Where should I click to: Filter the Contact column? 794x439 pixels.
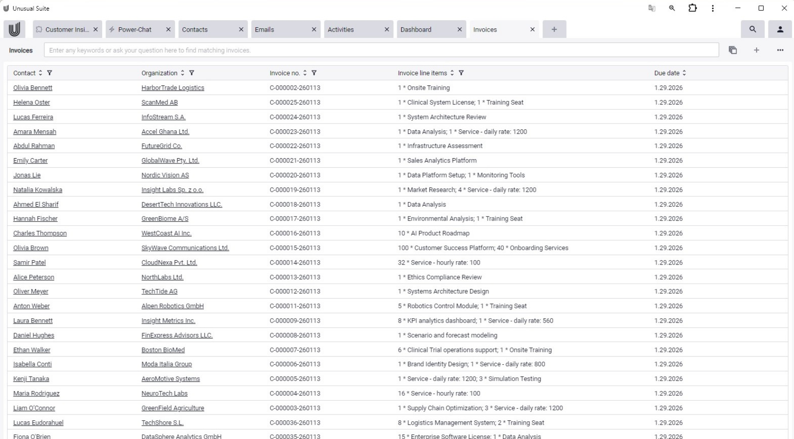pyautogui.click(x=49, y=73)
